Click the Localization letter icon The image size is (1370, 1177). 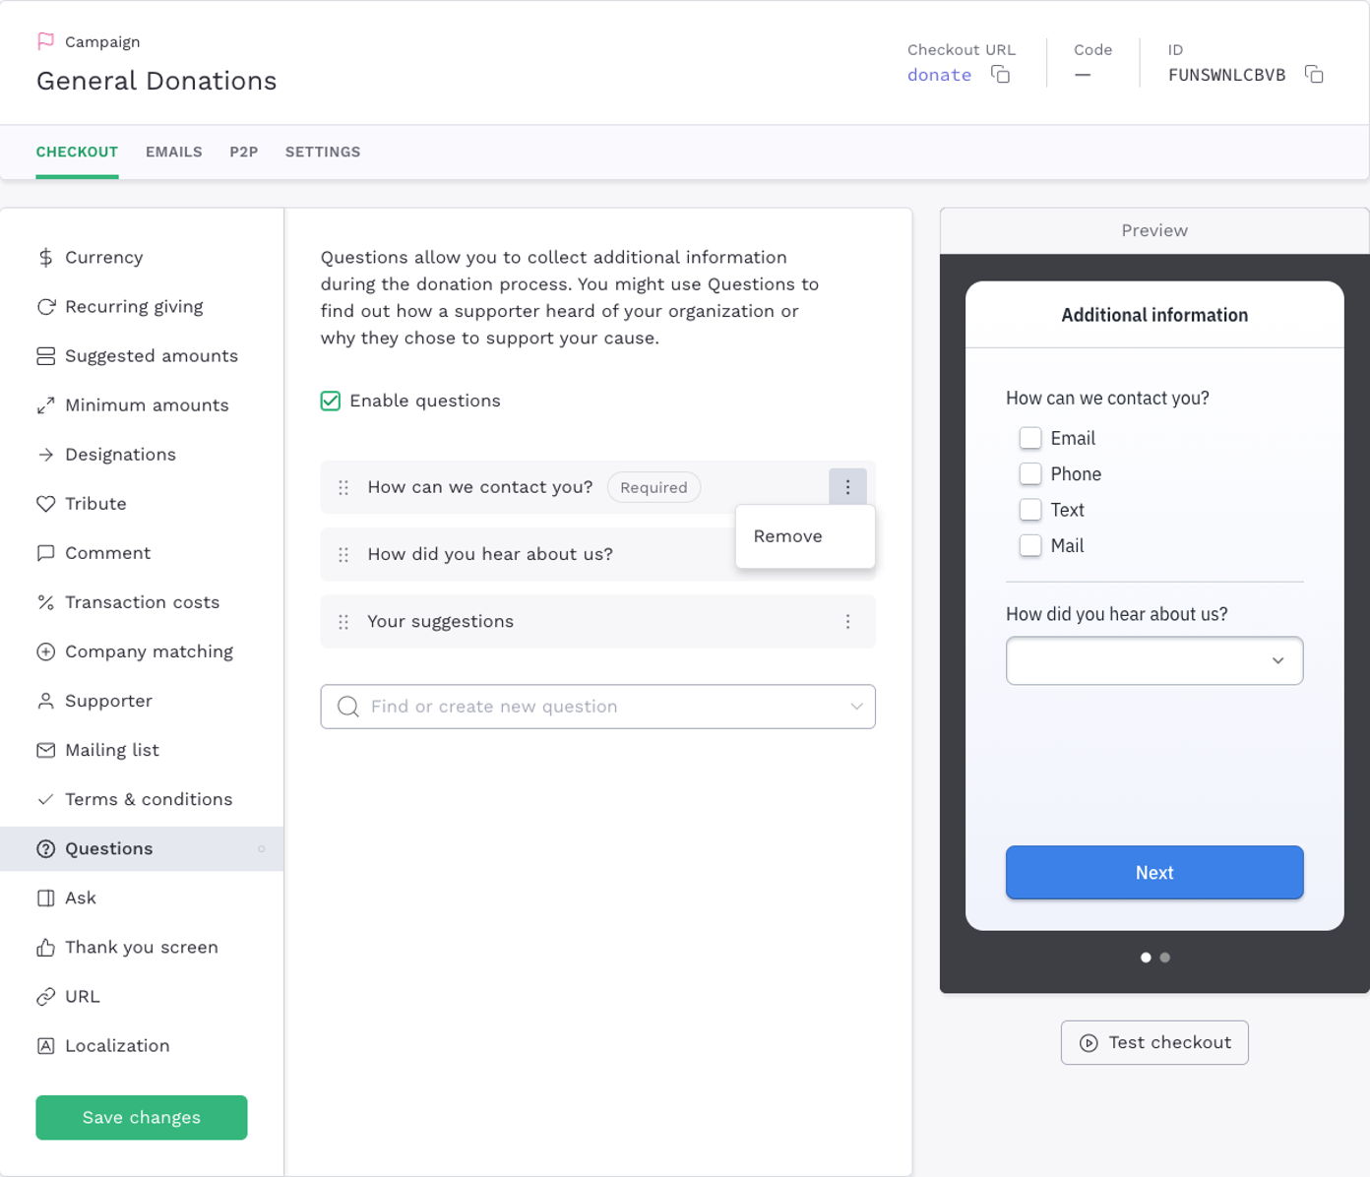coord(45,1045)
